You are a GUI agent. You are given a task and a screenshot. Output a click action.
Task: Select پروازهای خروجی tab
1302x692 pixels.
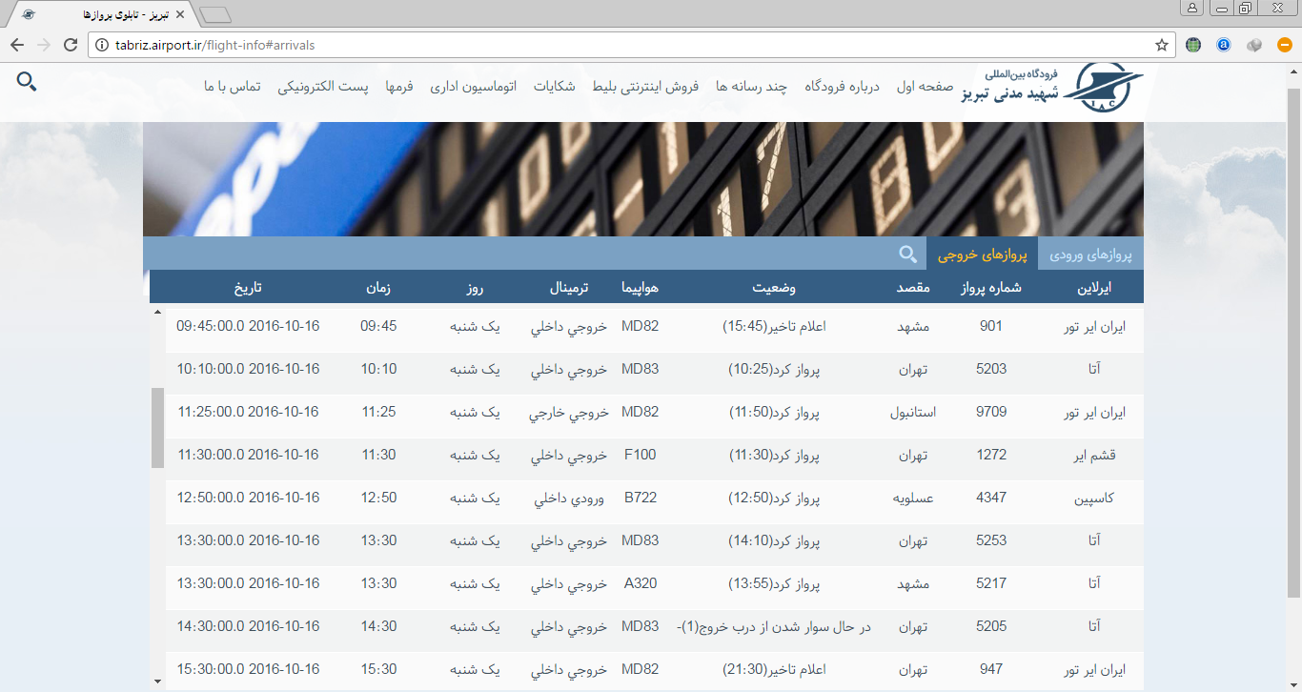tap(982, 255)
